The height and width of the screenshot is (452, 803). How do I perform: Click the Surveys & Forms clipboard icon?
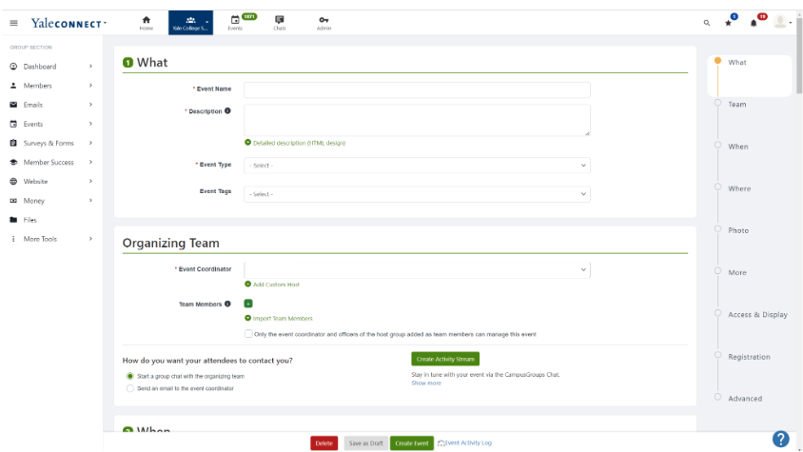pyautogui.click(x=13, y=143)
